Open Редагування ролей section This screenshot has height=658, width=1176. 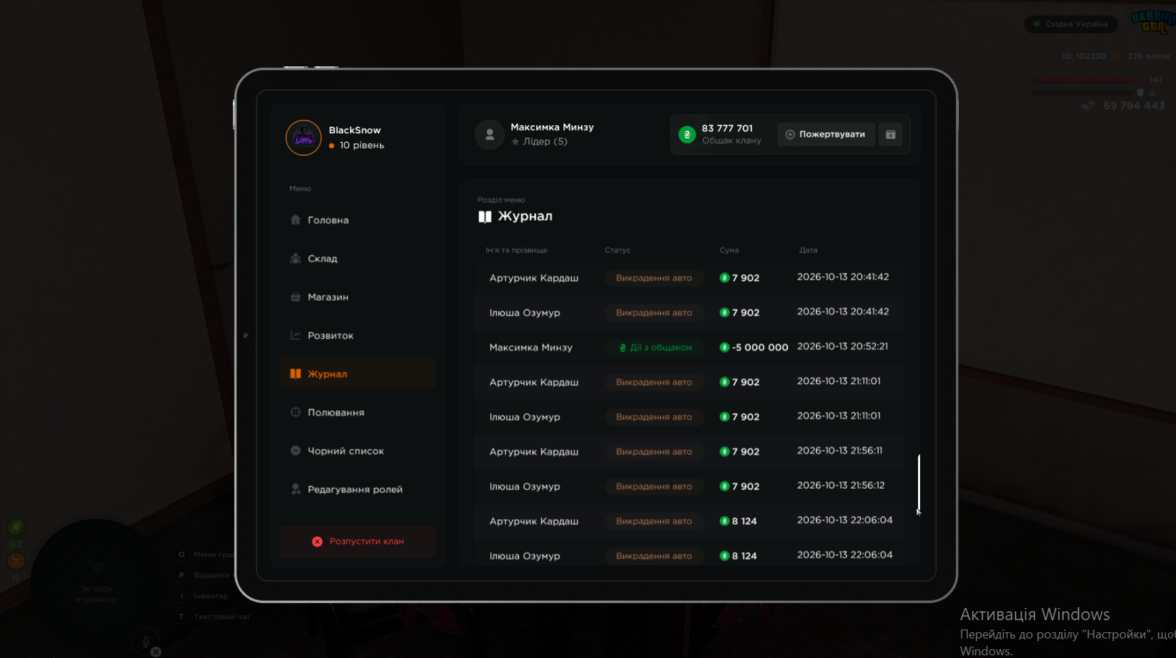point(357,489)
